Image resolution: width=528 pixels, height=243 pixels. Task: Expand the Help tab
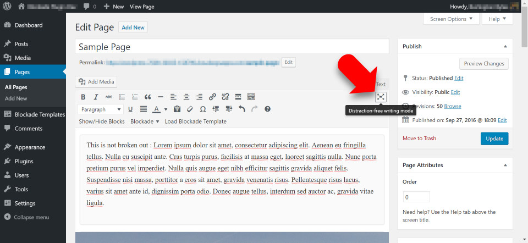click(x=497, y=19)
